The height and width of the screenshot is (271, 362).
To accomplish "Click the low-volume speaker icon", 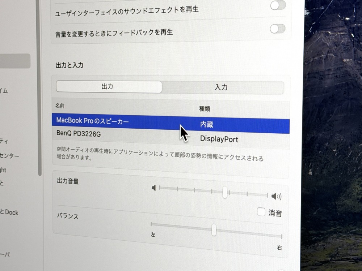I will coord(154,188).
